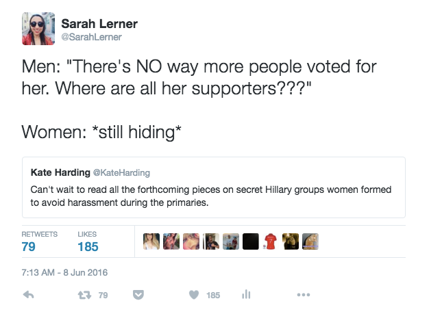This screenshot has height=316, width=429.
Task: Open Kate Harding's quoted tweet
Action: point(212,194)
